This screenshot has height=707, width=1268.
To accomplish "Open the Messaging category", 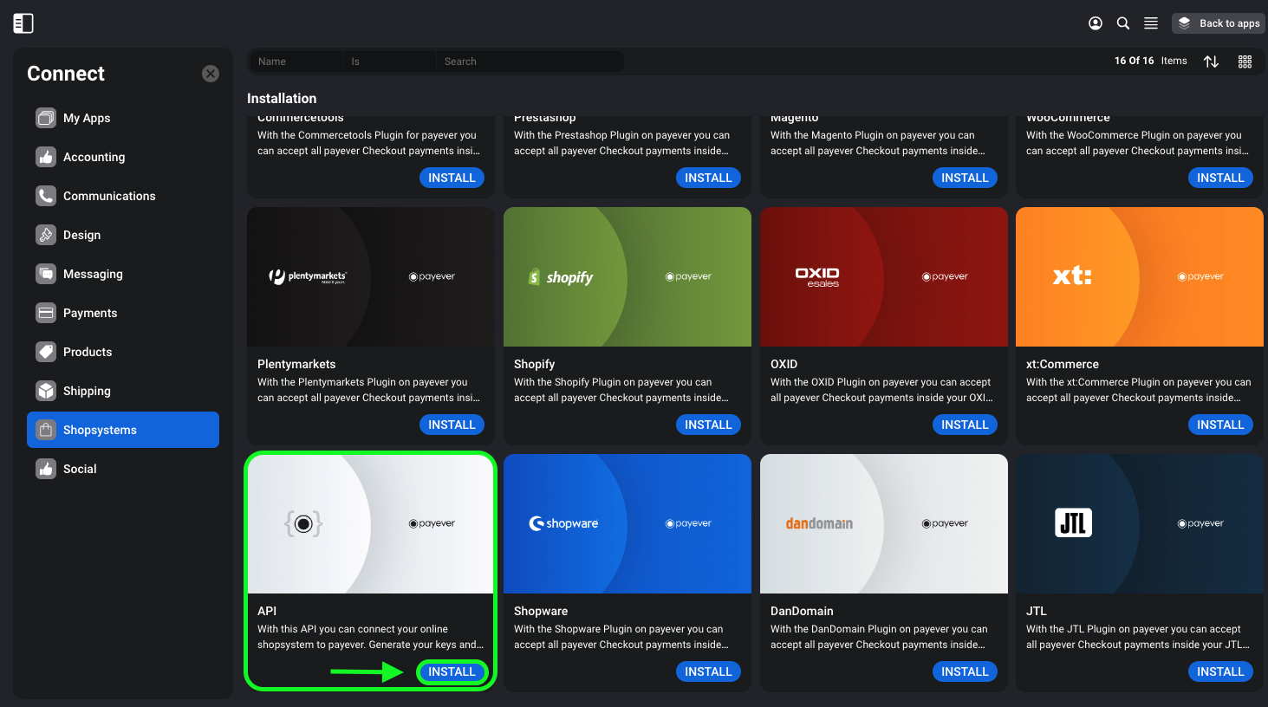I will click(123, 274).
